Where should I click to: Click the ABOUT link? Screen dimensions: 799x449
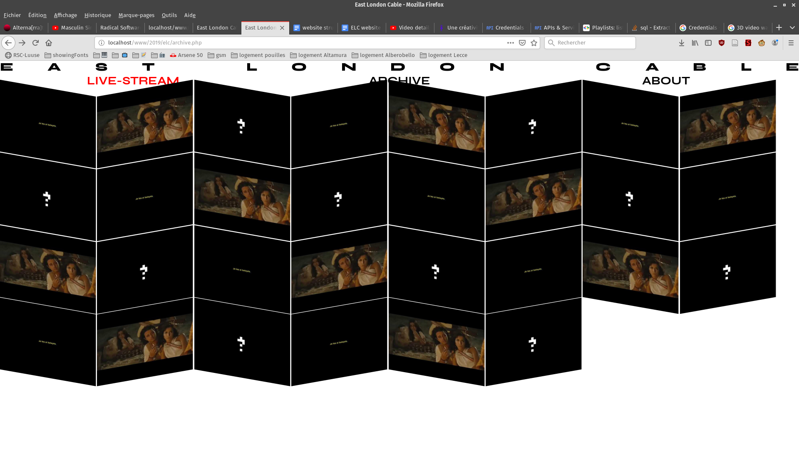pos(666,81)
